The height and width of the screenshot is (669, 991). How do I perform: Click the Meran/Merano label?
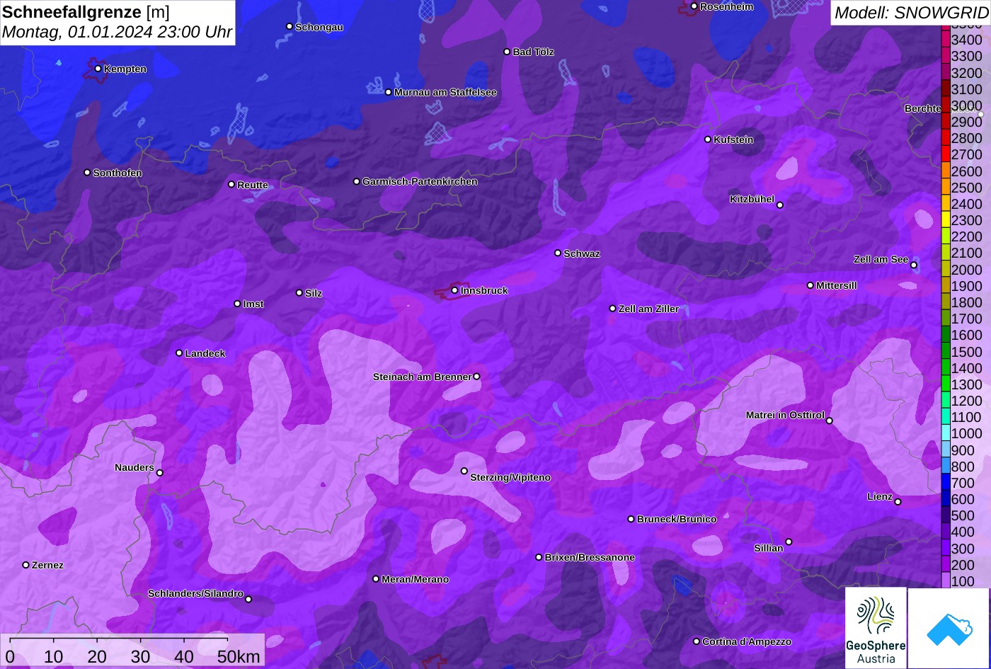coord(416,580)
